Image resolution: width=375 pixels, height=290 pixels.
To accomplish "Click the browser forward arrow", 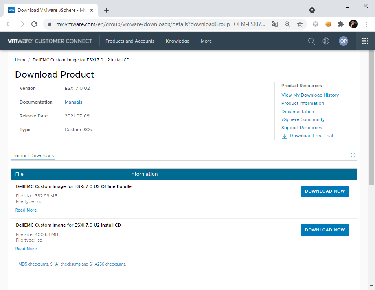I will click(22, 24).
